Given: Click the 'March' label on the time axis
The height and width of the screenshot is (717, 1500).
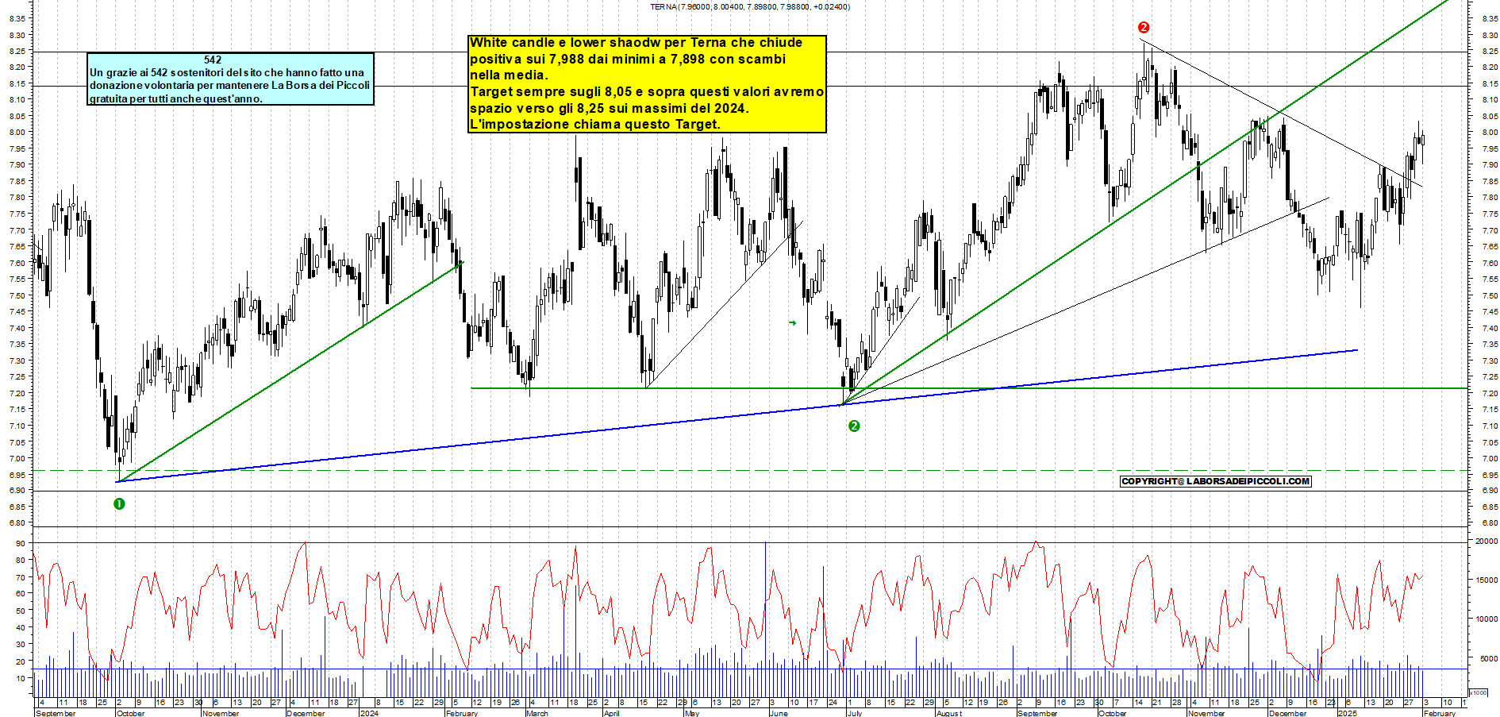Looking at the screenshot, I should point(537,713).
